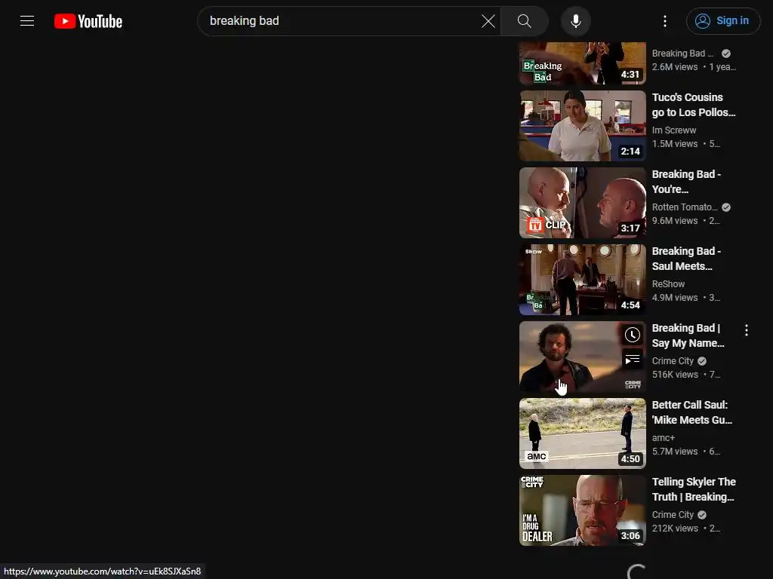Click the 516K views text

click(675, 374)
